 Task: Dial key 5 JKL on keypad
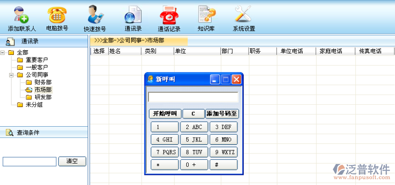tap(194, 140)
